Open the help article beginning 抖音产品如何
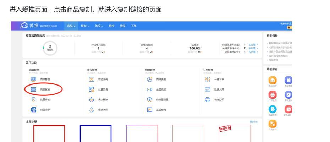The height and width of the screenshot is (142, 330). (x=280, y=51)
